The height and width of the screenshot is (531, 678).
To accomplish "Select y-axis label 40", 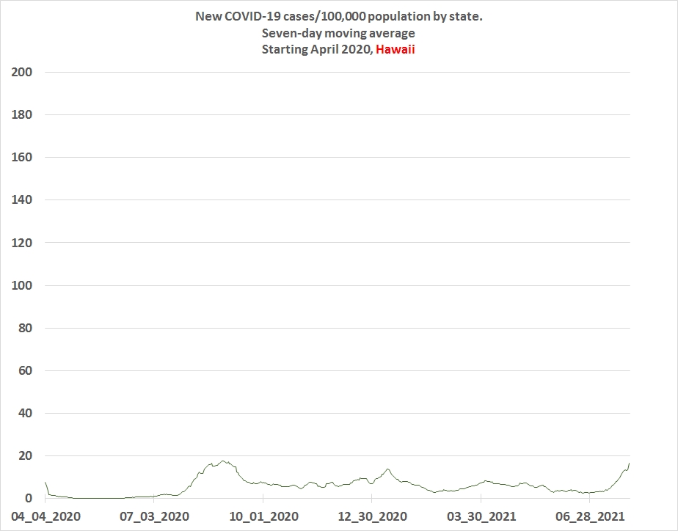I will point(25,413).
